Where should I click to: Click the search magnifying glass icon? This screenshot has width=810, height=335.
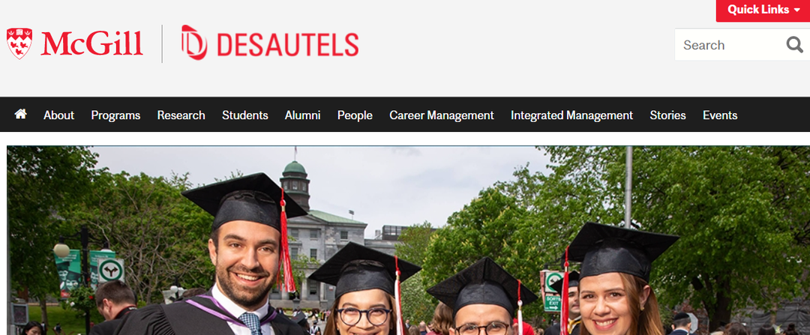(794, 45)
